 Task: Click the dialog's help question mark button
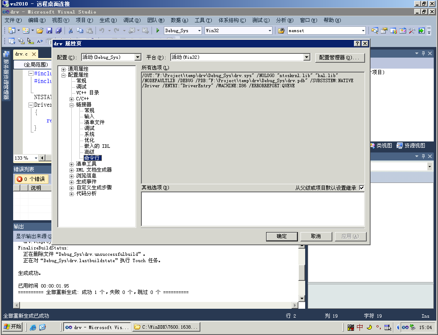357,44
